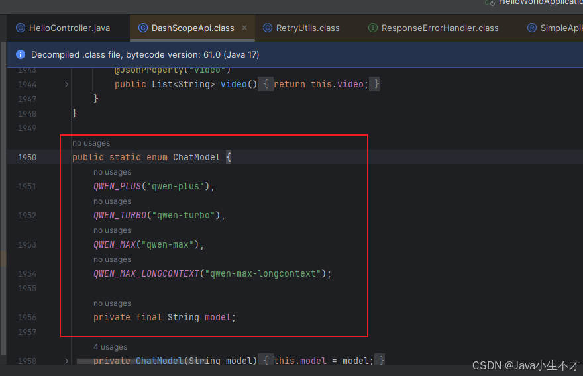This screenshot has height=376, width=583.
Task: Click the DashScopeApi.class file icon
Action: (143, 28)
